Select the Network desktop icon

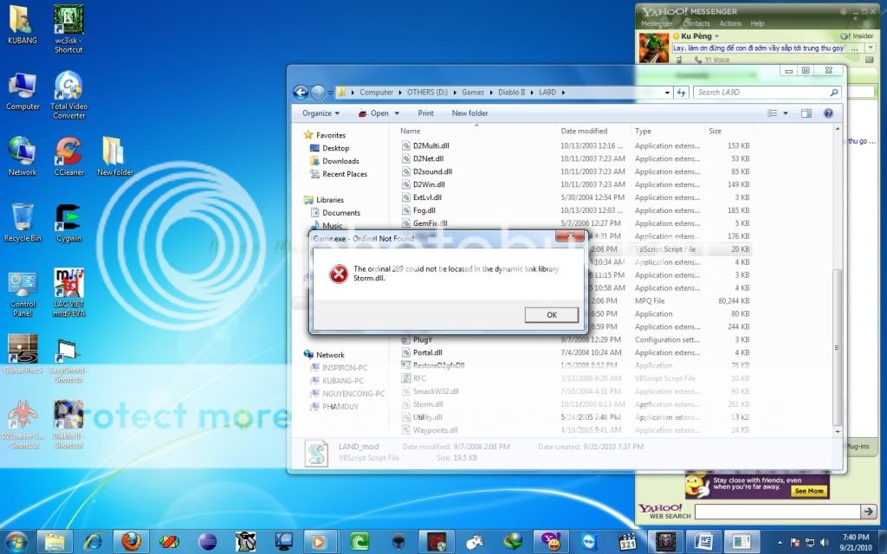click(22, 157)
